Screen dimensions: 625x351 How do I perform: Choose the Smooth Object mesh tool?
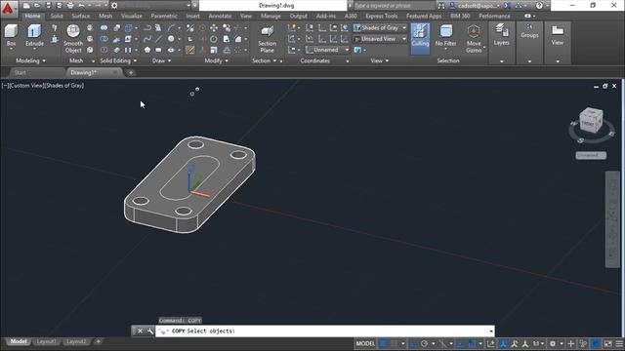(73, 39)
